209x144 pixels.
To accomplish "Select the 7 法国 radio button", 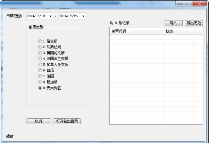I will [x=40, y=76].
